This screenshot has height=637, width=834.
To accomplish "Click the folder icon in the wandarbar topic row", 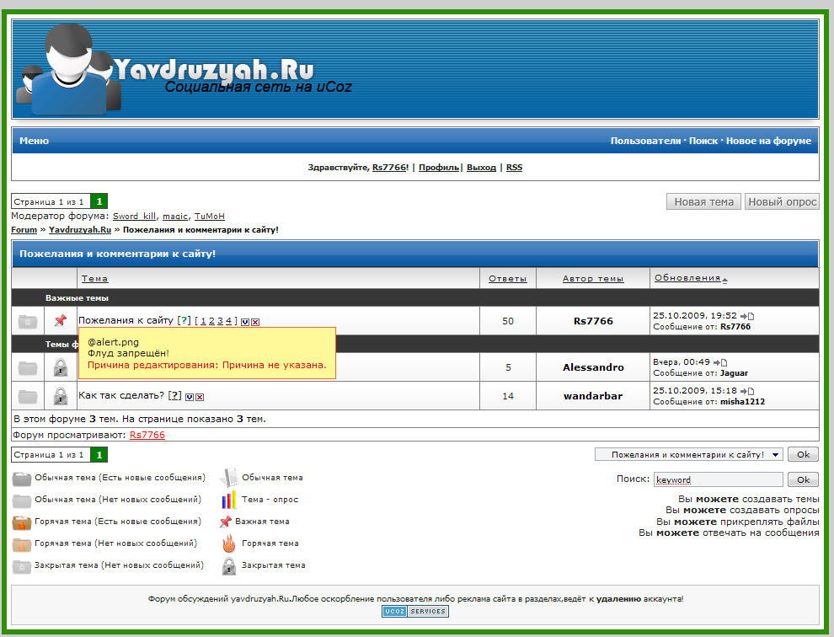I will click(x=28, y=396).
